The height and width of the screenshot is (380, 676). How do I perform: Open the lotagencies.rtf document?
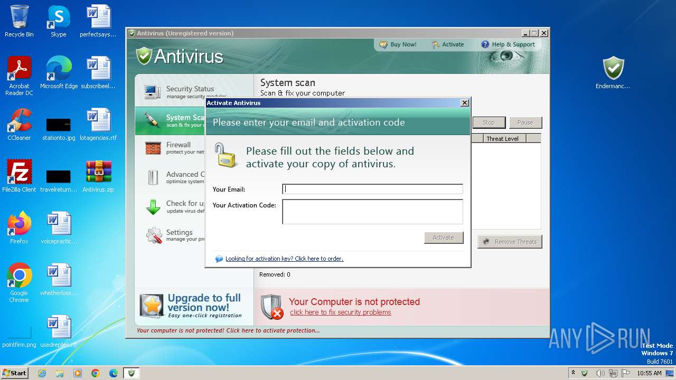tap(98, 125)
